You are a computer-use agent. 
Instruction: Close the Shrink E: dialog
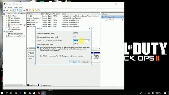[x=89, y=29]
